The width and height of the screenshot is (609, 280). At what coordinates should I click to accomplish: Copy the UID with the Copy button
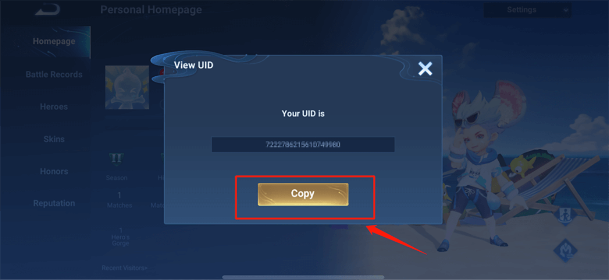tap(303, 194)
